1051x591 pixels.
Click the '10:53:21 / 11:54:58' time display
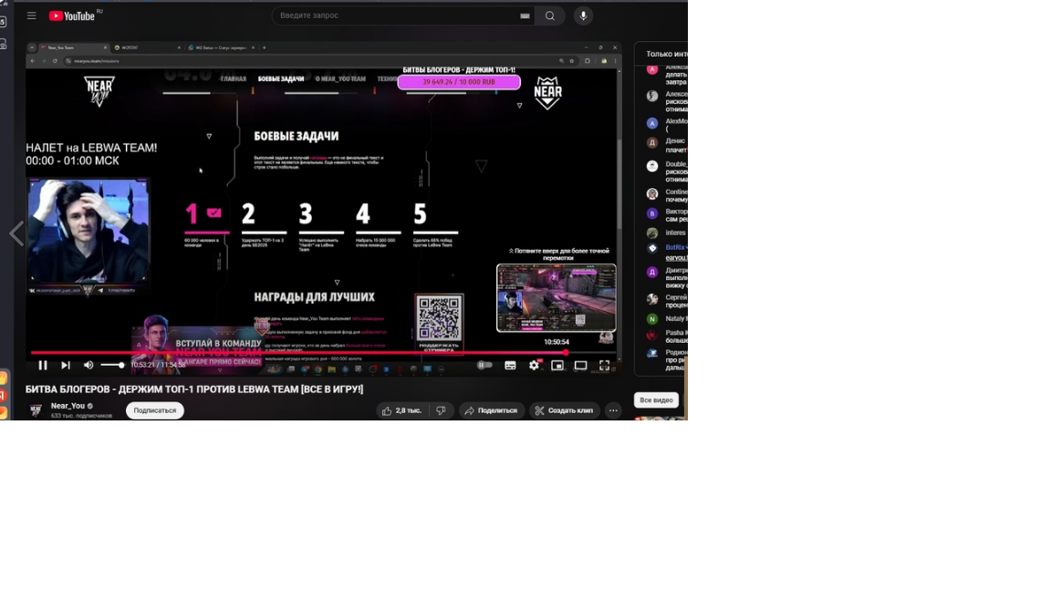[x=158, y=365]
